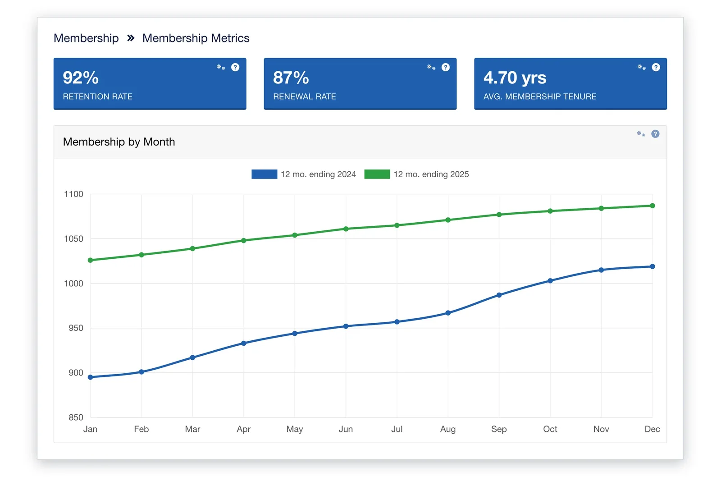Click the '1000' y-axis label

click(x=73, y=284)
